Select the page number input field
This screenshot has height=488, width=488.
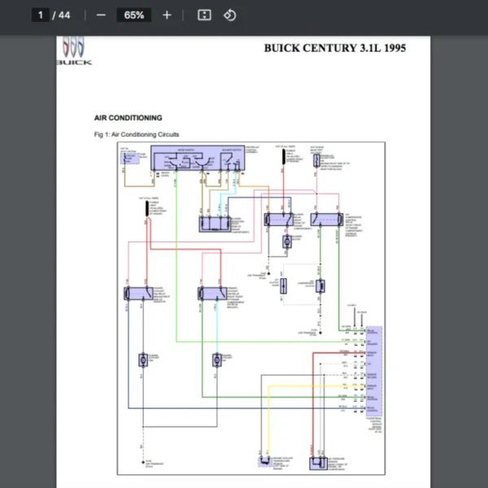pos(40,15)
